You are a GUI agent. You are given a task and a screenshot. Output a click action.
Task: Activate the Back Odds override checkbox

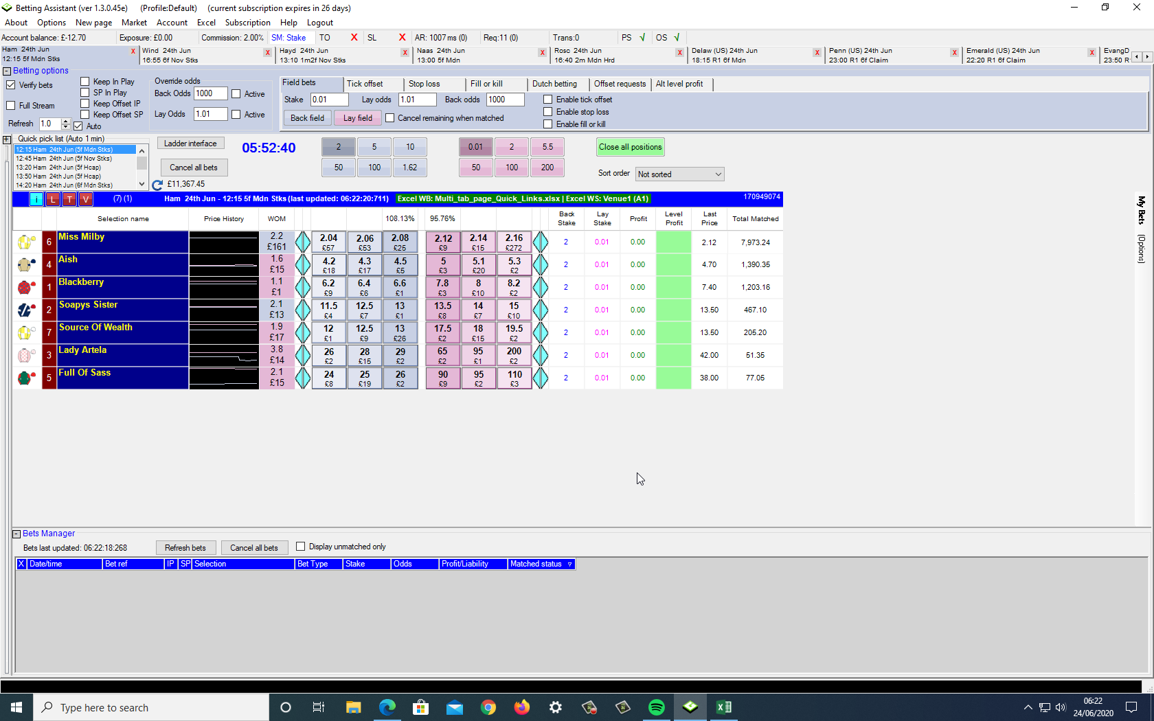(x=236, y=94)
